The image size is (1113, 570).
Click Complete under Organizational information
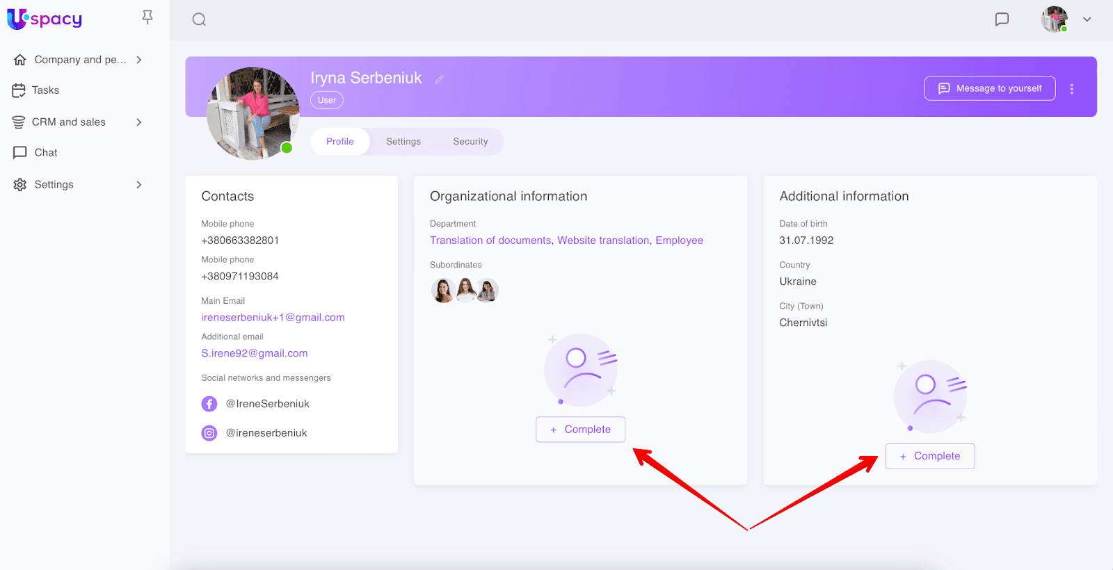580,430
